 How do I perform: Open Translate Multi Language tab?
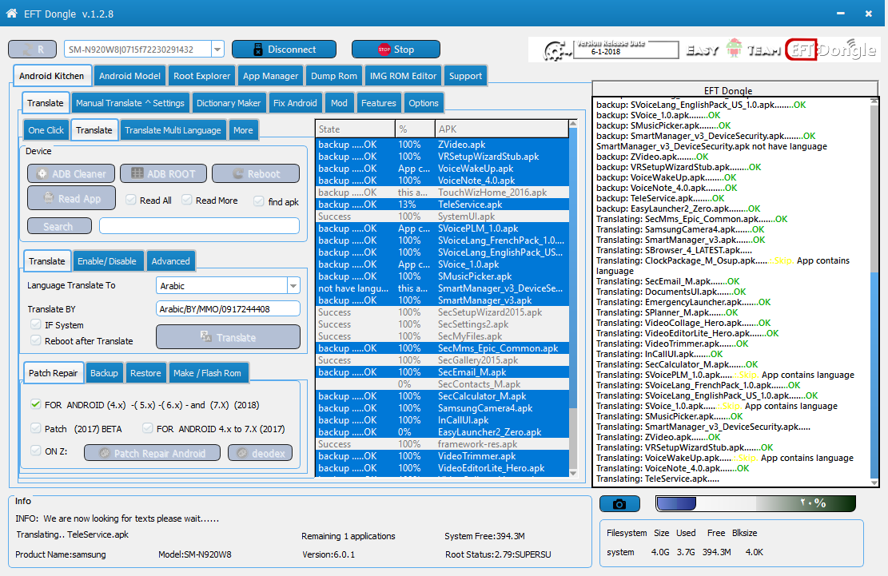pyautogui.click(x=173, y=130)
